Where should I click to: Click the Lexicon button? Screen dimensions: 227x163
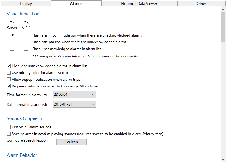[x=71, y=142]
